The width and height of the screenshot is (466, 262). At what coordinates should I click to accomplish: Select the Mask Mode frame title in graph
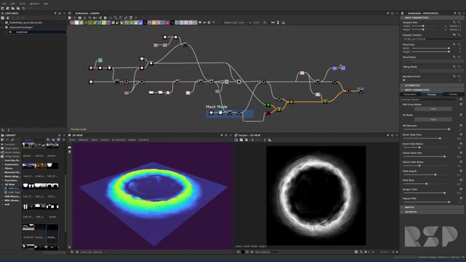click(x=217, y=107)
